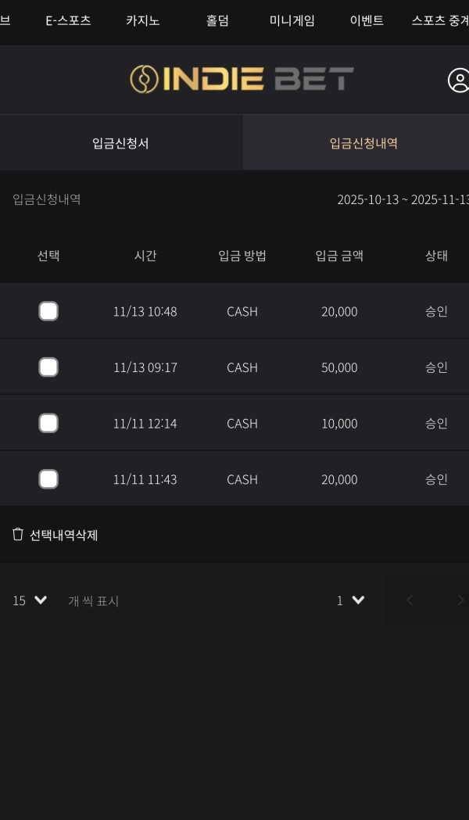The width and height of the screenshot is (469, 820).
Task: Open the page number dropdown
Action: [347, 600]
